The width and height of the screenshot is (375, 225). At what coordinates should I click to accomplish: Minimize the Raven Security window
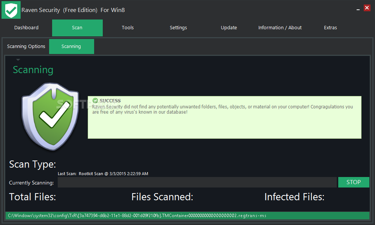point(358,10)
